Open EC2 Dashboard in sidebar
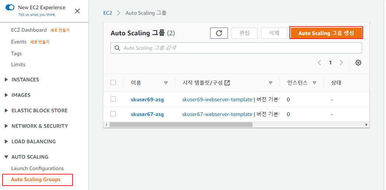This screenshot has width=386, height=190. click(29, 30)
